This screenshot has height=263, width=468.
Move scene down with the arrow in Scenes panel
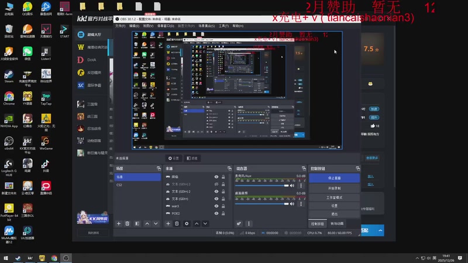tap(156, 224)
